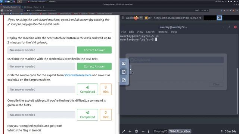239x134 pixels.
Task: Click the minus icon in bottom bar
Action: (x=143, y=131)
